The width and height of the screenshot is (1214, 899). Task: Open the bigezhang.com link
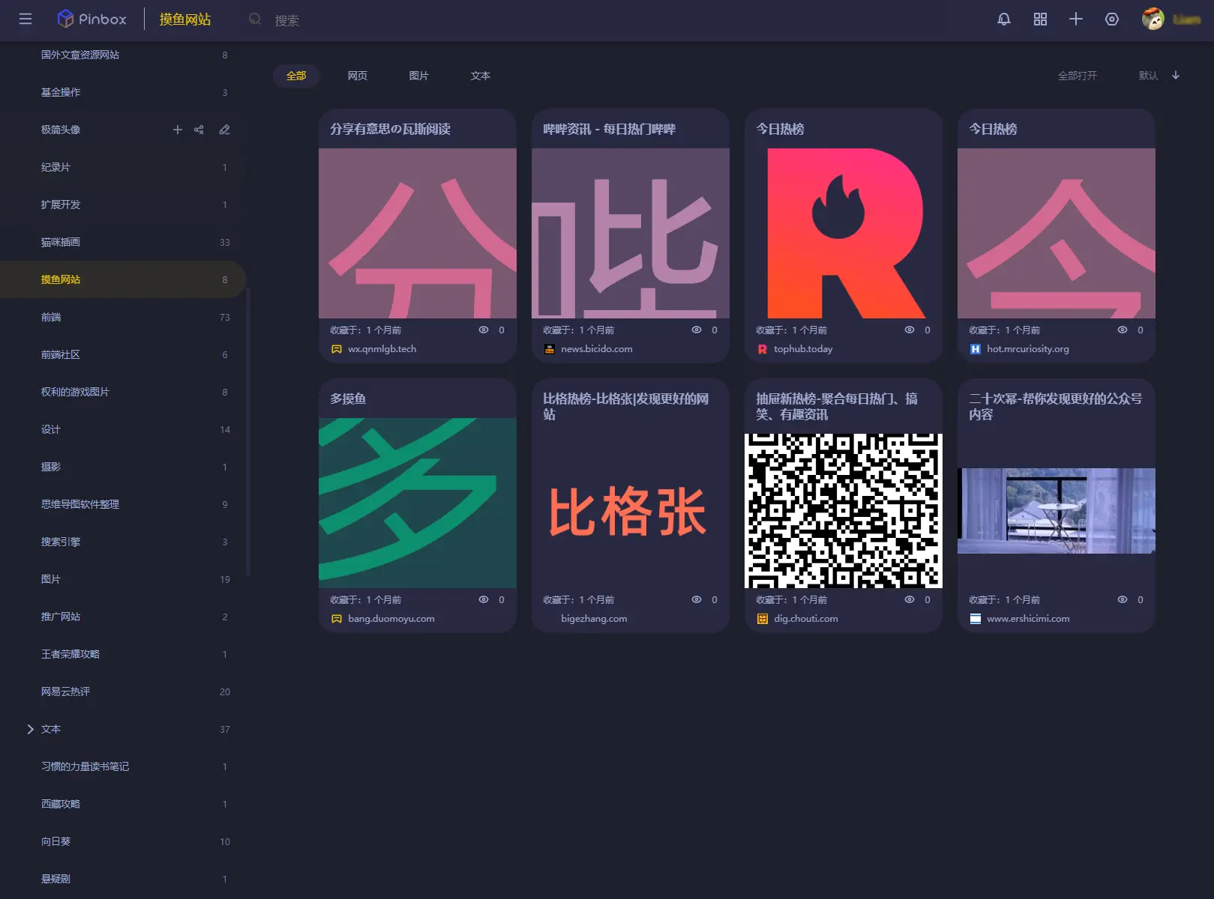(594, 619)
